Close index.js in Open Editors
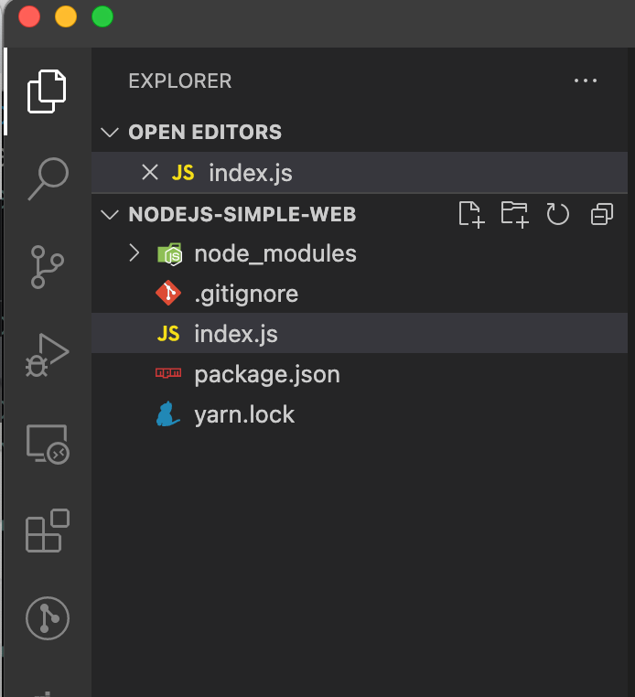 point(149,173)
